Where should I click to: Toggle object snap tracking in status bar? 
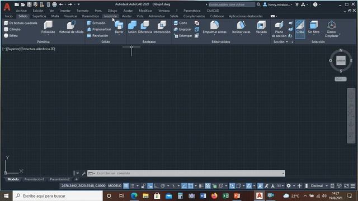[x=184, y=186]
